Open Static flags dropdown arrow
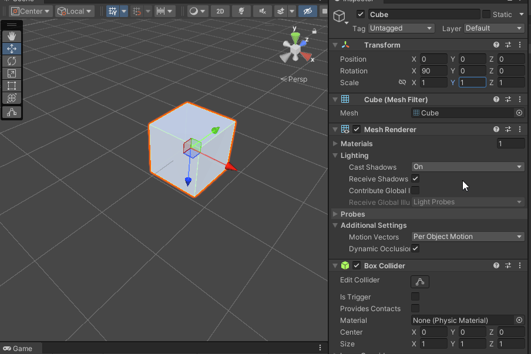This screenshot has width=531, height=354. tap(522, 14)
